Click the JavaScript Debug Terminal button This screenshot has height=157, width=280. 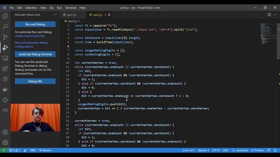35,54
